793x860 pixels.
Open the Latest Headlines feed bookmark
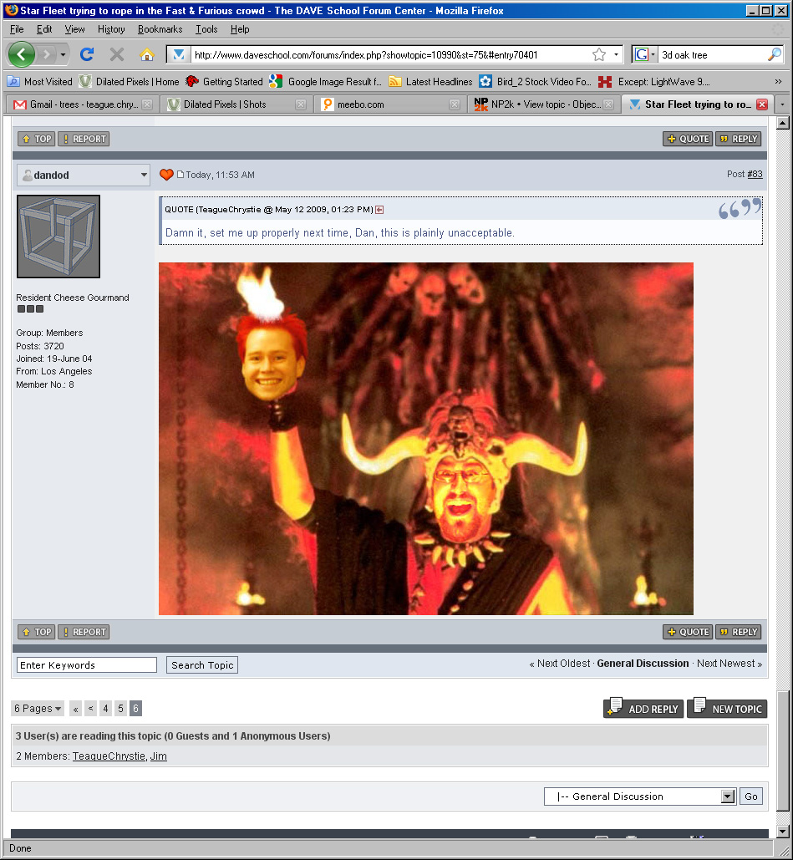(430, 82)
